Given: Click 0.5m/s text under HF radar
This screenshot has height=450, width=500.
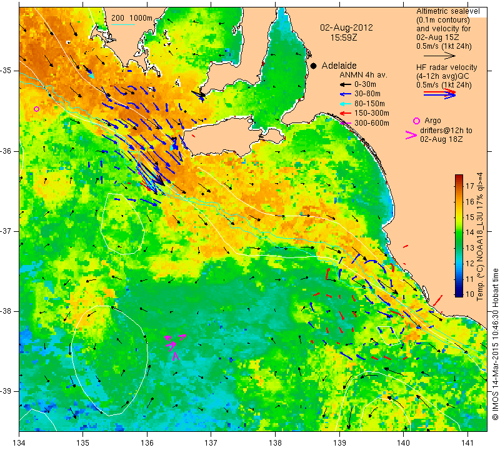Looking at the screenshot, I should point(444,85).
